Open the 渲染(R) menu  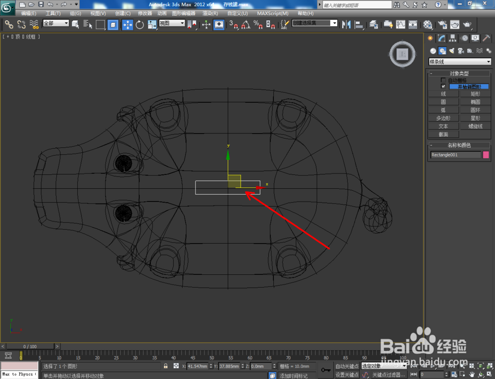(210, 13)
